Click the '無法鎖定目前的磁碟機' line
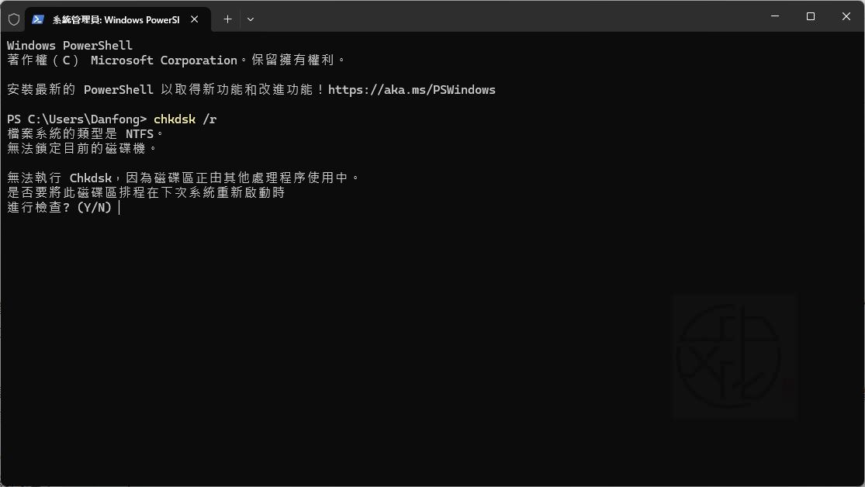 82,148
